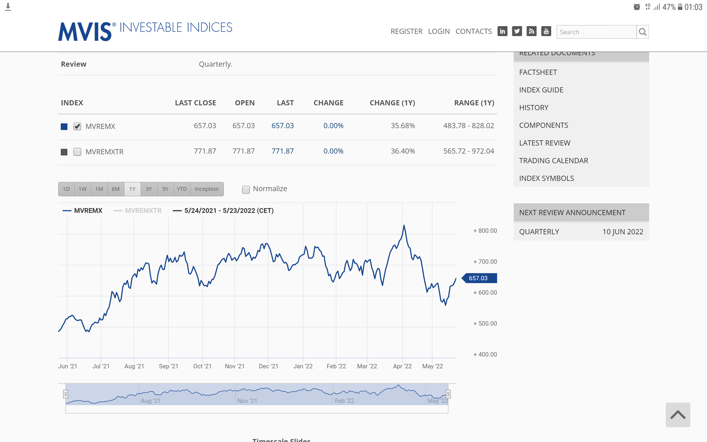The image size is (707, 442).
Task: Select the 6M time range tab
Action: click(x=116, y=189)
